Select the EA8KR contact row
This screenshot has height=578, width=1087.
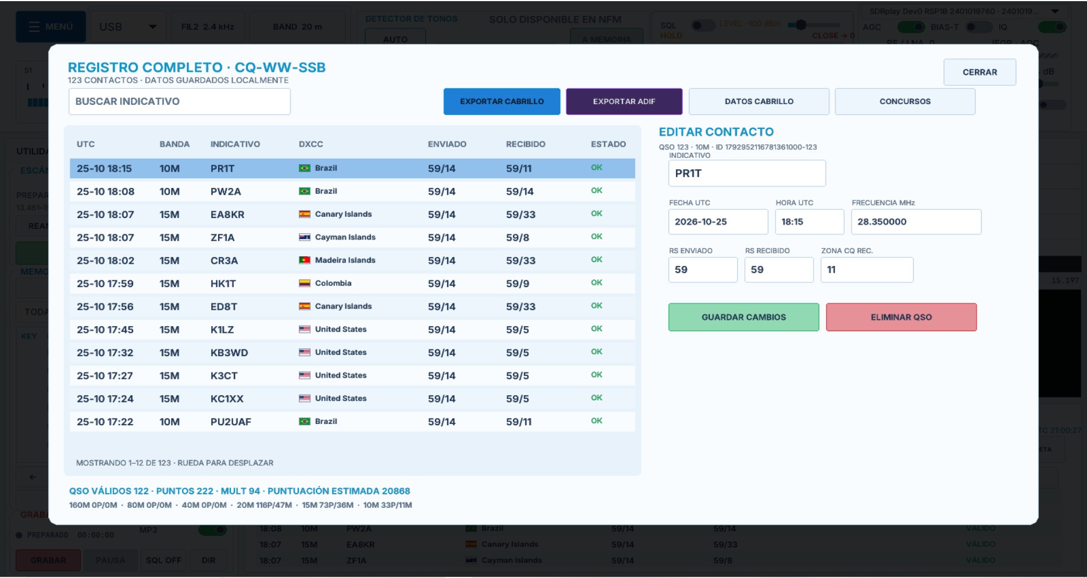point(352,215)
